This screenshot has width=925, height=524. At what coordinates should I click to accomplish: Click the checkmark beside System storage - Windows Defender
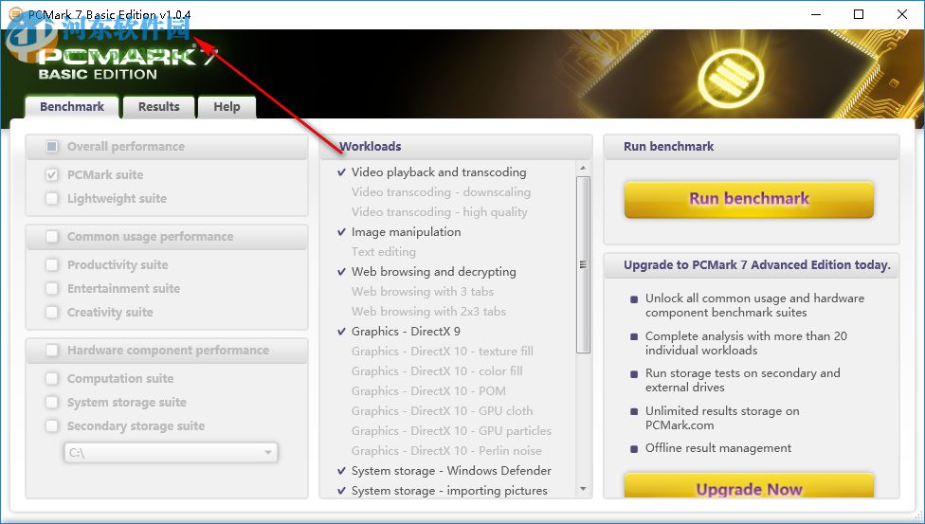341,471
